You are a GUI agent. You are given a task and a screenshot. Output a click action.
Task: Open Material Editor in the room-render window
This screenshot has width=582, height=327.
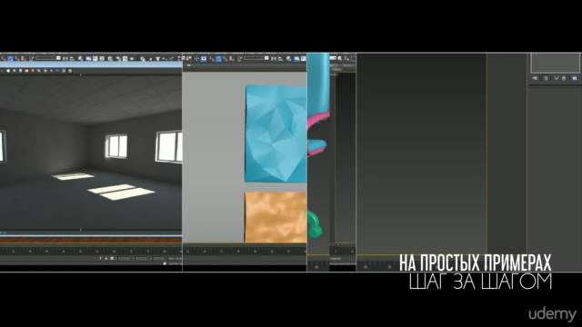click(x=110, y=58)
